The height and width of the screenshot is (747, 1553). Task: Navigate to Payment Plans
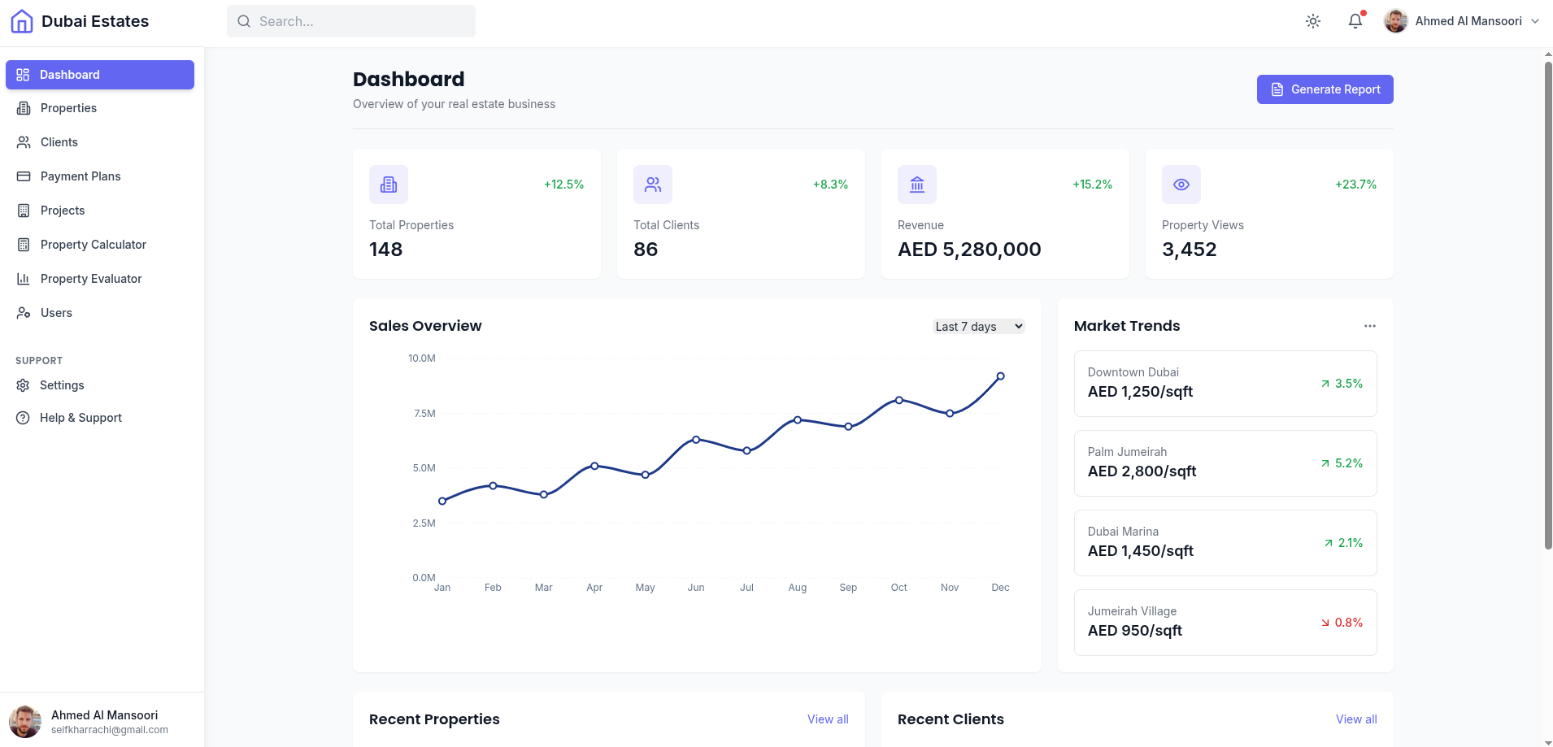[x=100, y=176]
